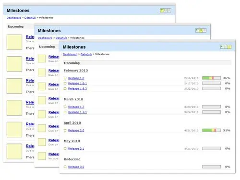Click the milestone icon beside Release 1.6.2

tap(65, 89)
